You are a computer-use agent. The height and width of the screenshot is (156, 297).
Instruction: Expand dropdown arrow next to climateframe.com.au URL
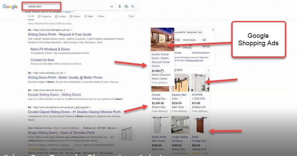pos(90,107)
